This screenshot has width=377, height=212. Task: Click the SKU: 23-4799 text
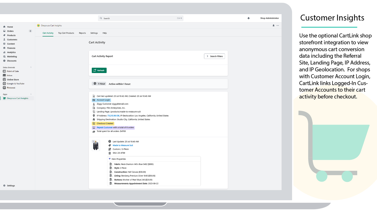[119, 153]
